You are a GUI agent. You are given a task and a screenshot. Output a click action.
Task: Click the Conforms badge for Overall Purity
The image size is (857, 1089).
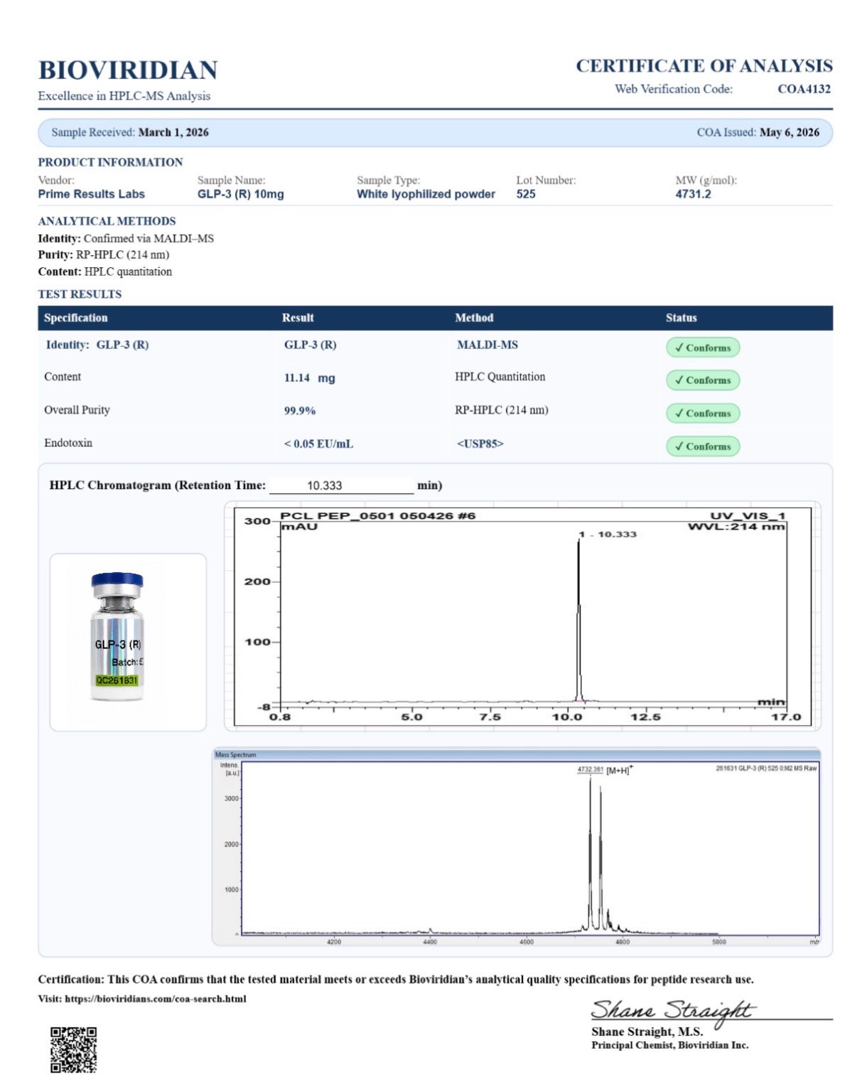point(703,413)
